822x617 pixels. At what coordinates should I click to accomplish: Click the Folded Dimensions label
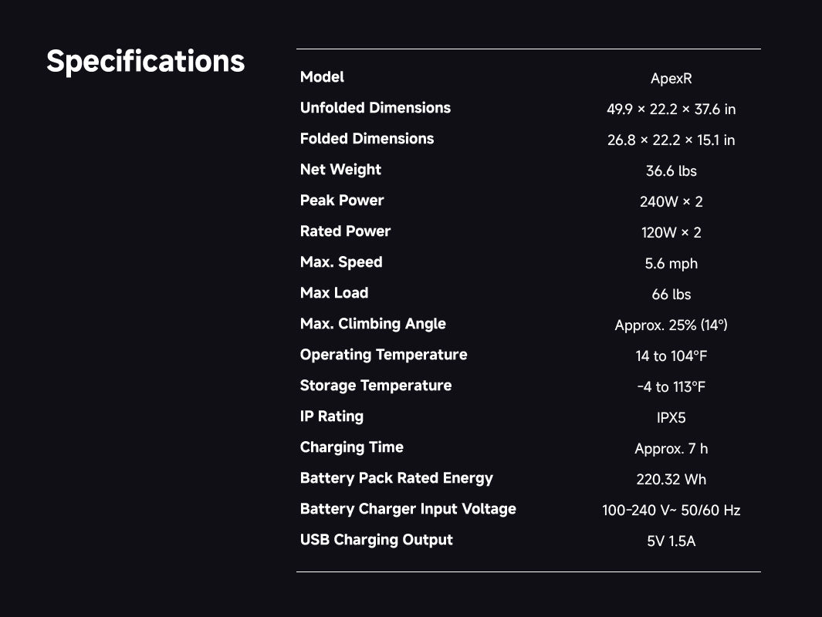[x=367, y=139]
